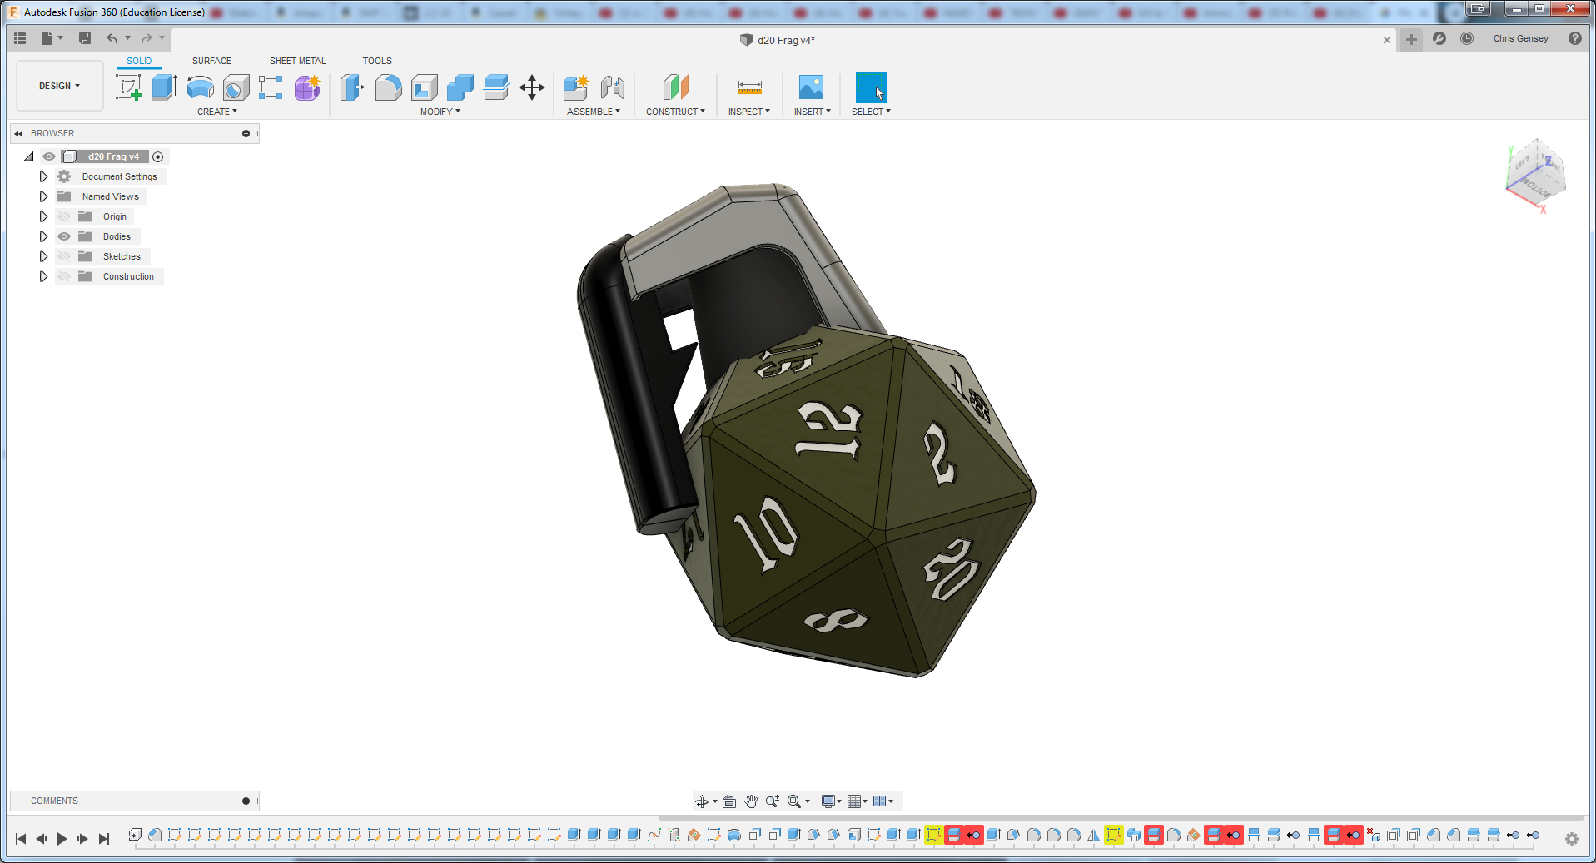Viewport: 1596px width, 863px height.
Task: Open the Measure tool under Inspect
Action: point(748,87)
